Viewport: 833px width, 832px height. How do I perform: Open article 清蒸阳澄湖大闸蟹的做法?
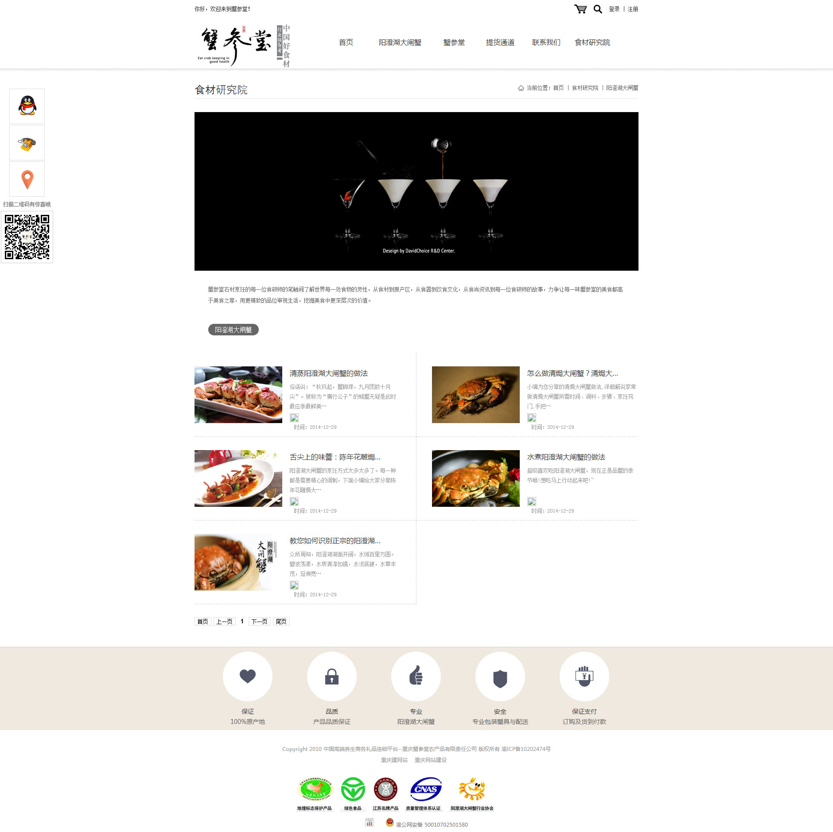click(329, 373)
